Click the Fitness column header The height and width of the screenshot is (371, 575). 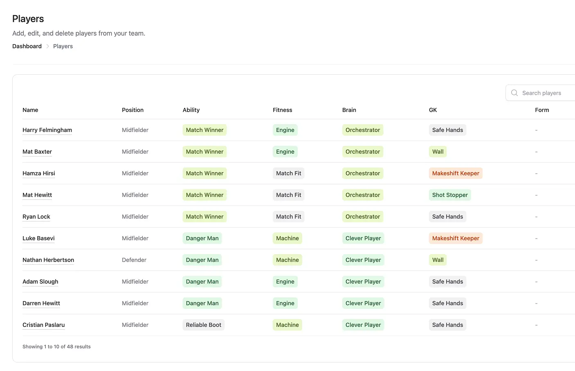pyautogui.click(x=283, y=110)
